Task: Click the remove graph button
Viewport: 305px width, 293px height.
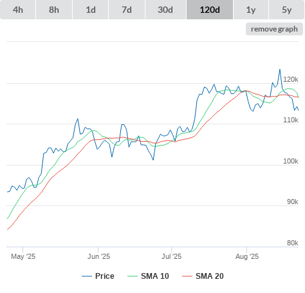Action: pos(274,29)
